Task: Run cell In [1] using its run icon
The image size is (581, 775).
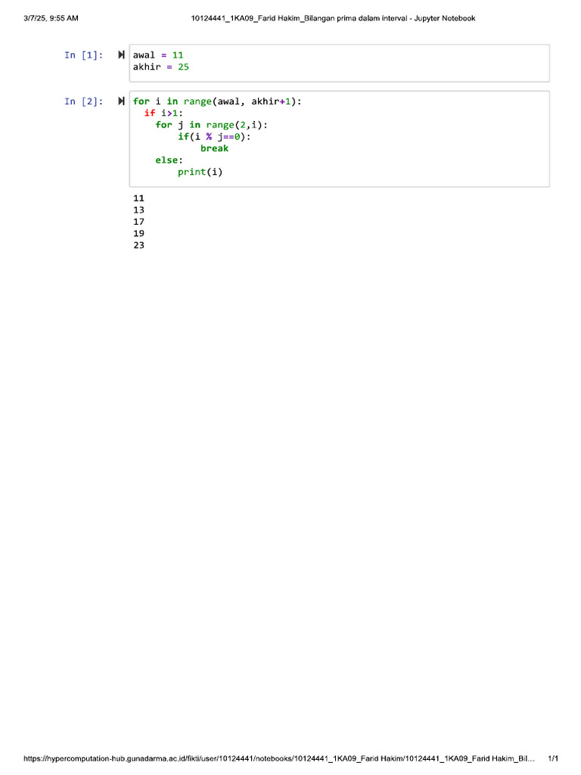Action: (121, 54)
